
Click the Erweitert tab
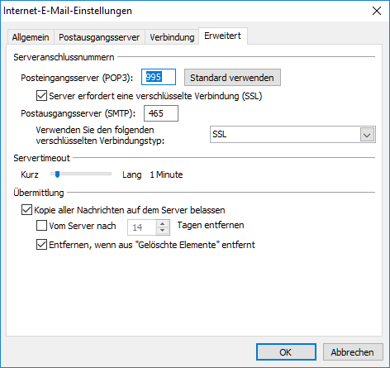tap(223, 36)
